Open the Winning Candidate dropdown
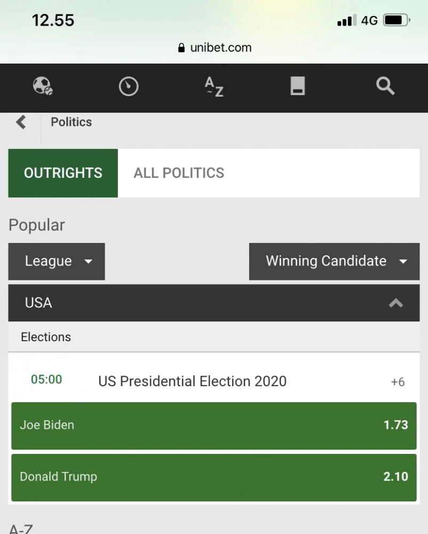This screenshot has width=428, height=534. pos(334,261)
